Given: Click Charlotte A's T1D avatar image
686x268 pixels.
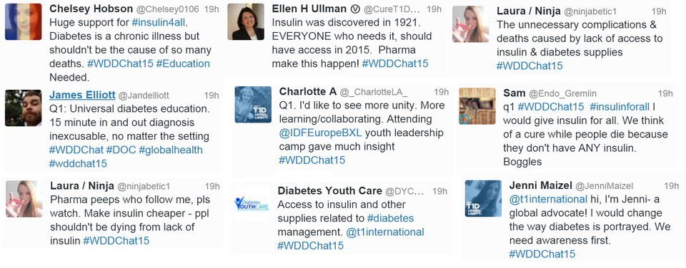Looking at the screenshot, I should click(x=253, y=104).
